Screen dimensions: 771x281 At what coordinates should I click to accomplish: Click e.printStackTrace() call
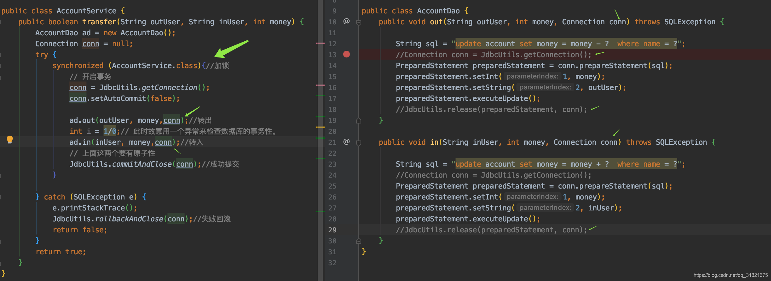coord(95,208)
